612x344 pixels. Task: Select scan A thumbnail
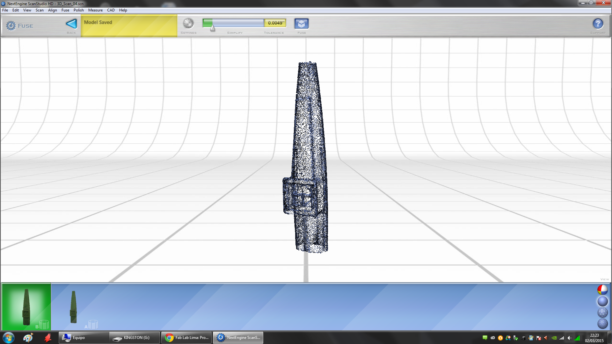74,307
